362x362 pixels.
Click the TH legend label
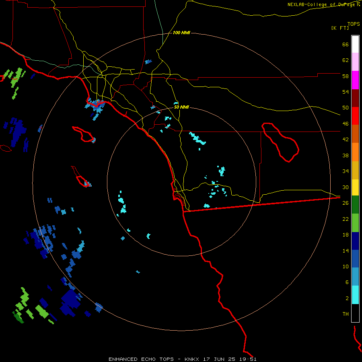click(346, 314)
